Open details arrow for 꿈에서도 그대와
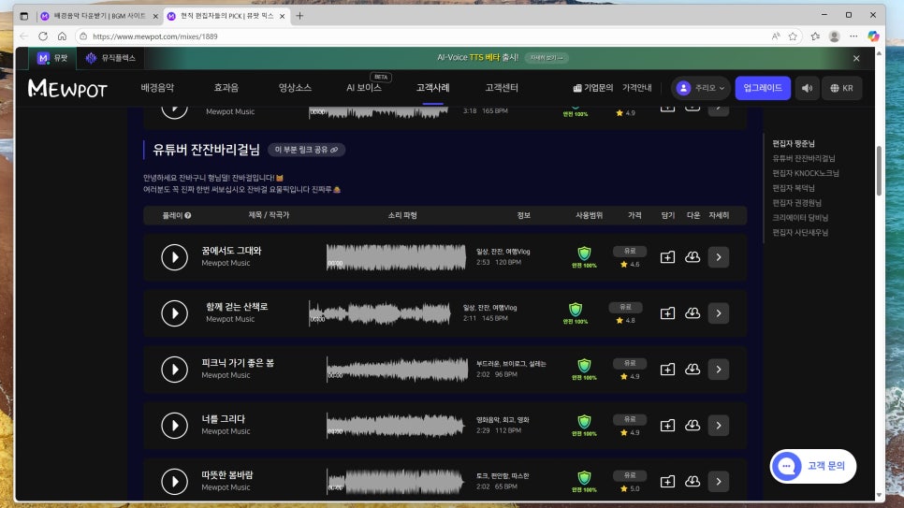This screenshot has width=904, height=508. coord(719,257)
